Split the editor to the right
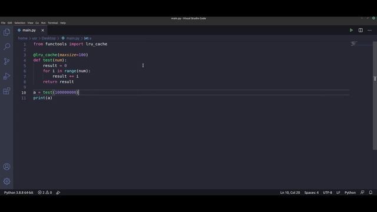Viewport: 377px width, 212px height. tap(361, 30)
